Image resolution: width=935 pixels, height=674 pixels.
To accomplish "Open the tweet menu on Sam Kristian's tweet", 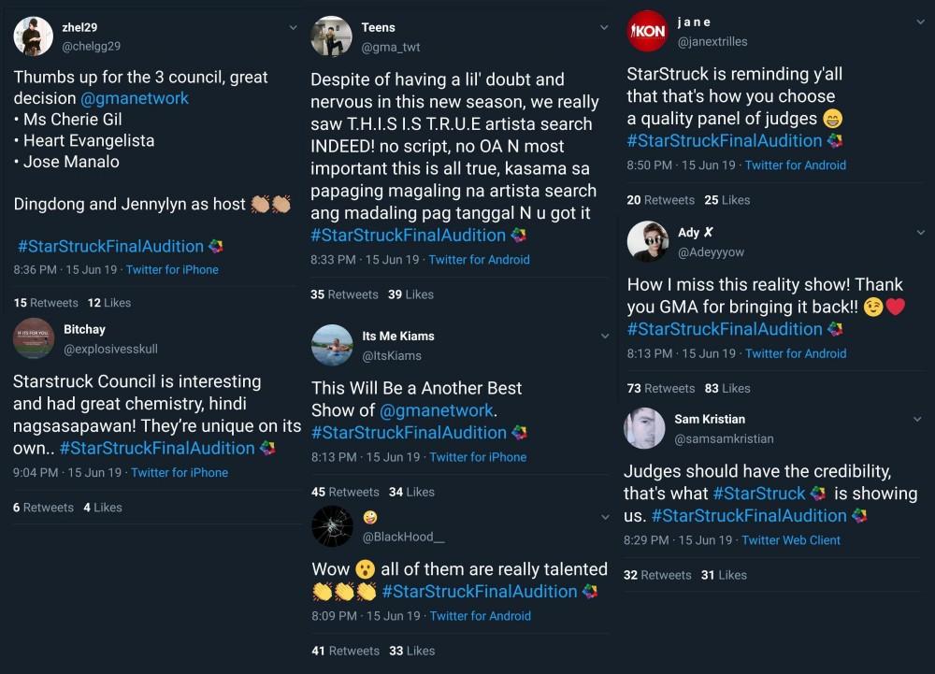I will (917, 420).
